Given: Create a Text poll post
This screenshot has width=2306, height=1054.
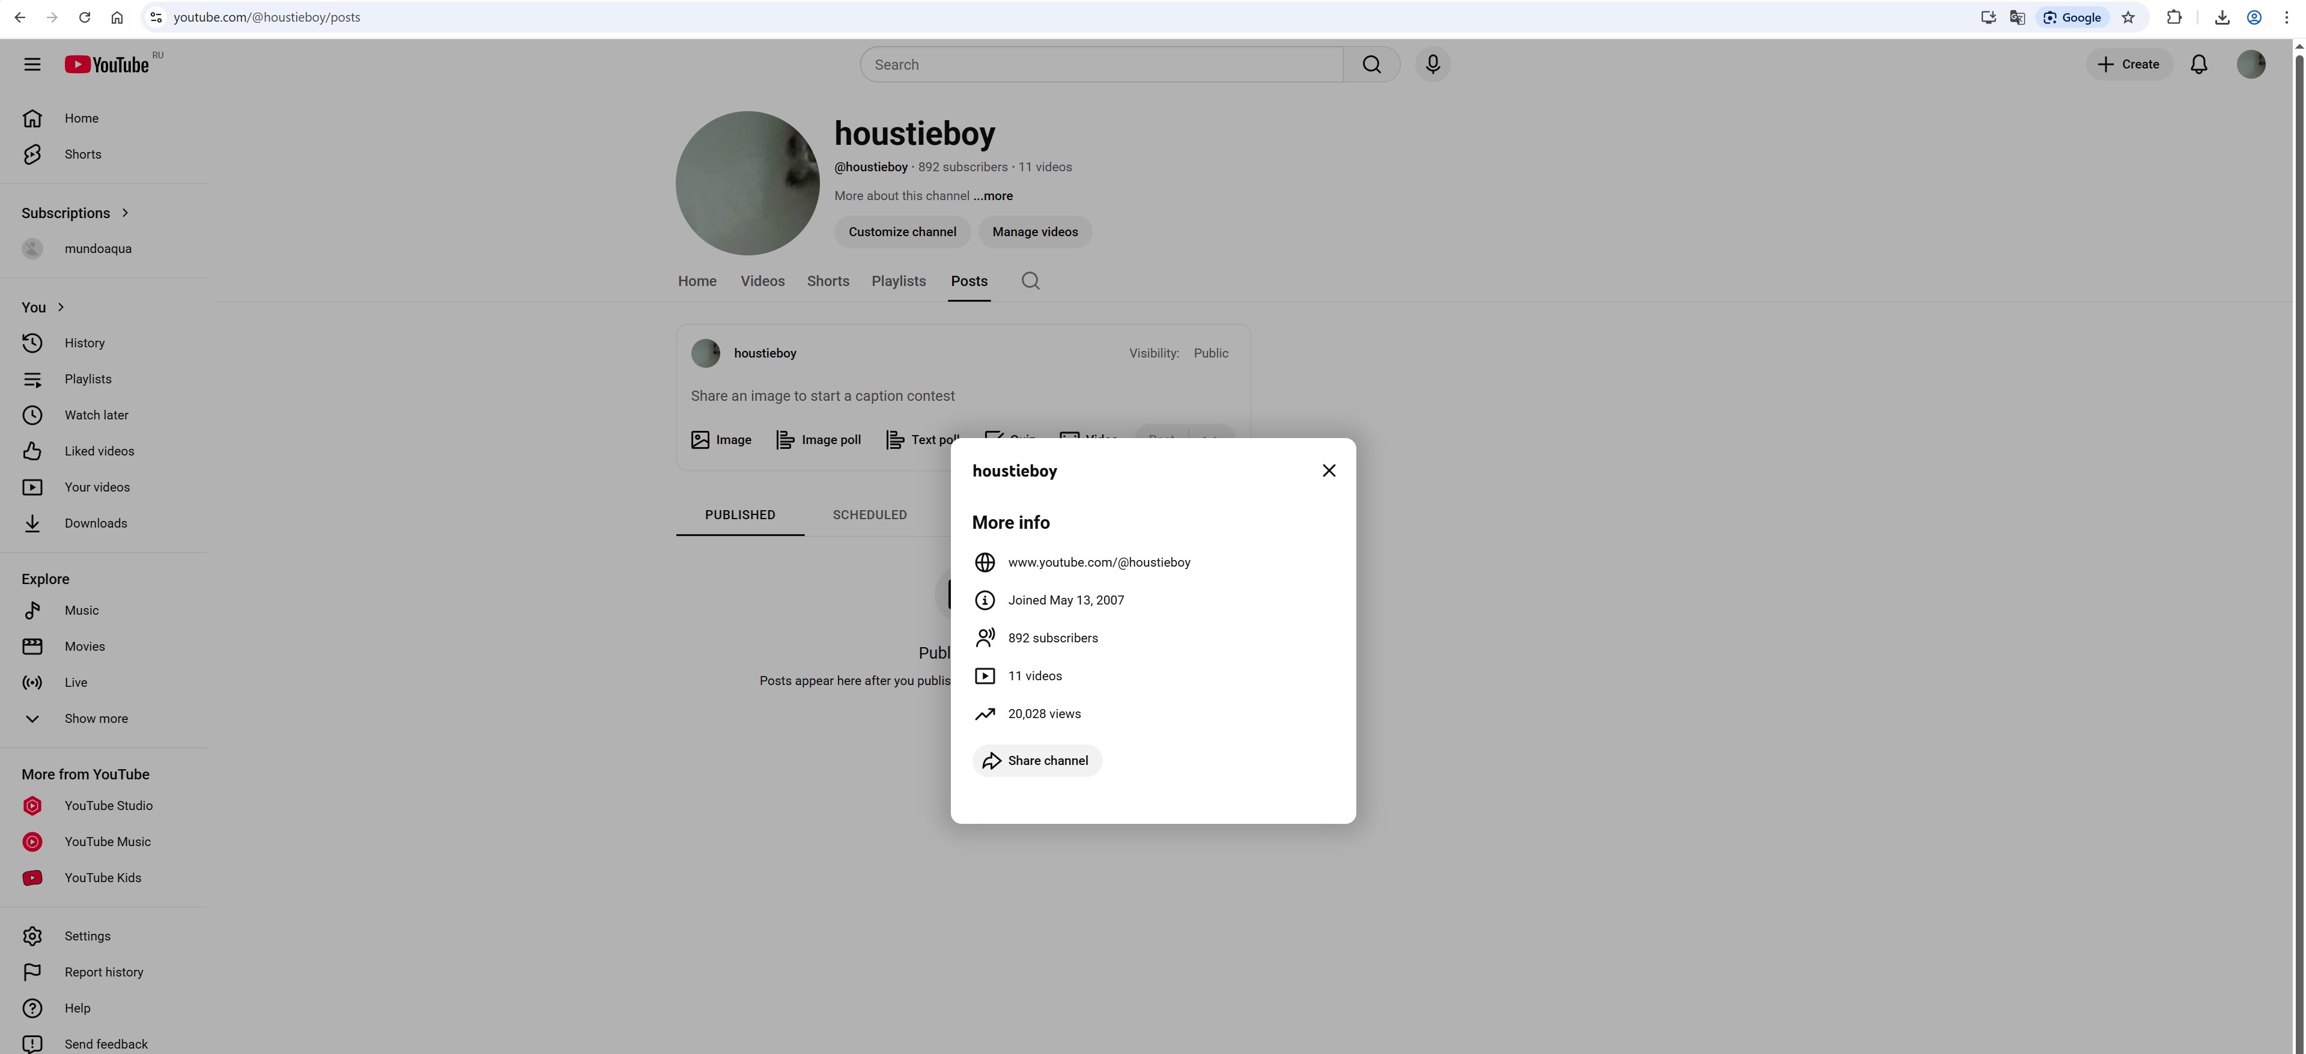Looking at the screenshot, I should pyautogui.click(x=922, y=440).
